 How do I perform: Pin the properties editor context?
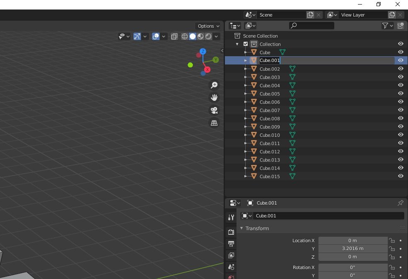click(x=401, y=203)
